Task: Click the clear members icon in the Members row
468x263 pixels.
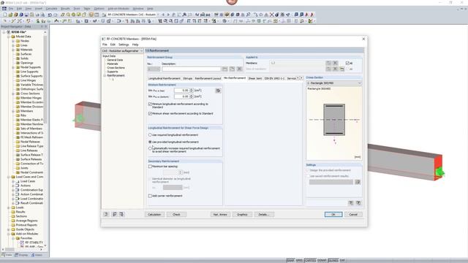Action: 335,63
